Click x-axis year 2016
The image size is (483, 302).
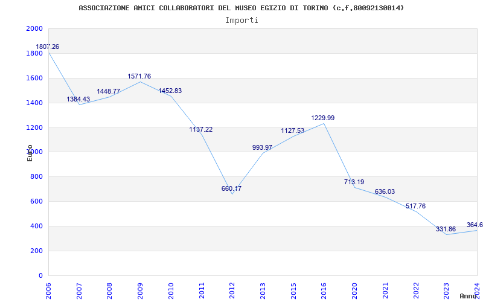324,291
